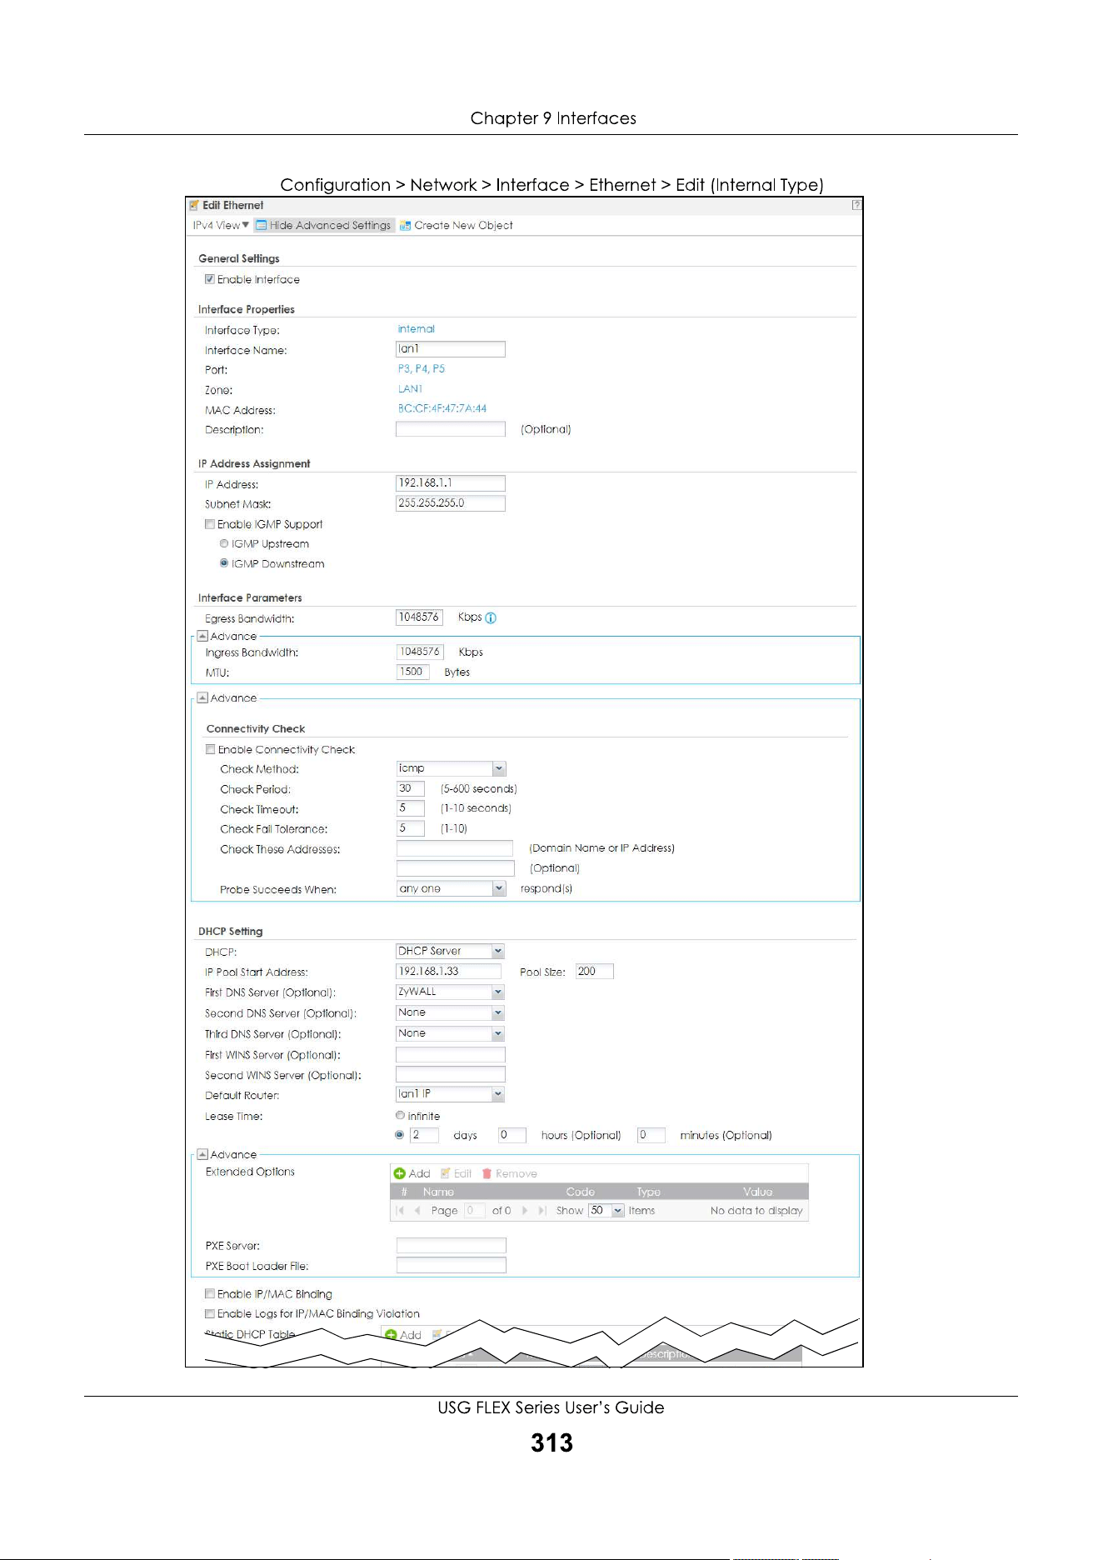1103x1560 pixels.
Task: Enable Logs for IP/MAC Binding Violation
Action: [210, 1313]
